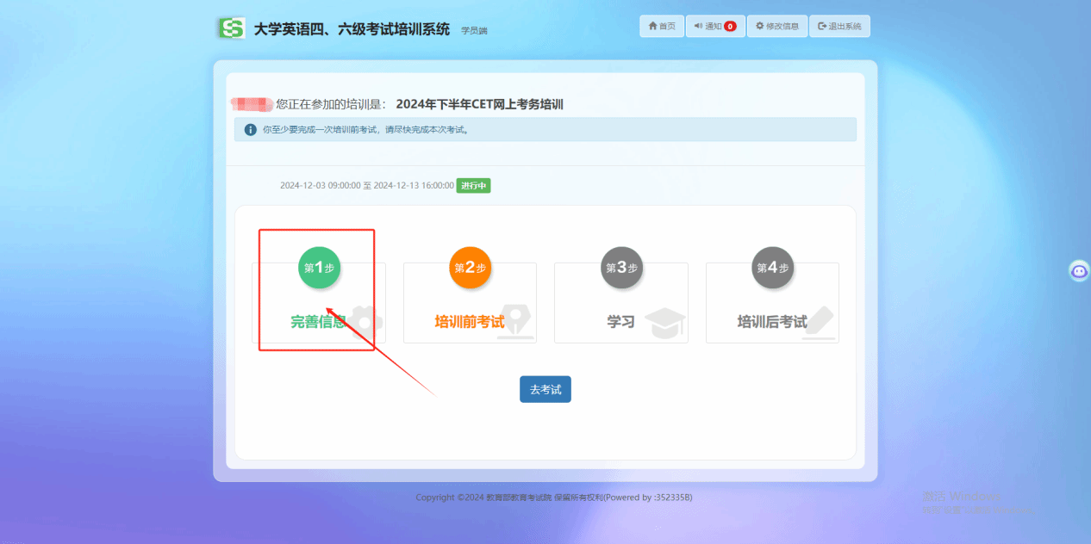1091x544 pixels.
Task: Select the green 第1步 circle
Action: (x=319, y=268)
